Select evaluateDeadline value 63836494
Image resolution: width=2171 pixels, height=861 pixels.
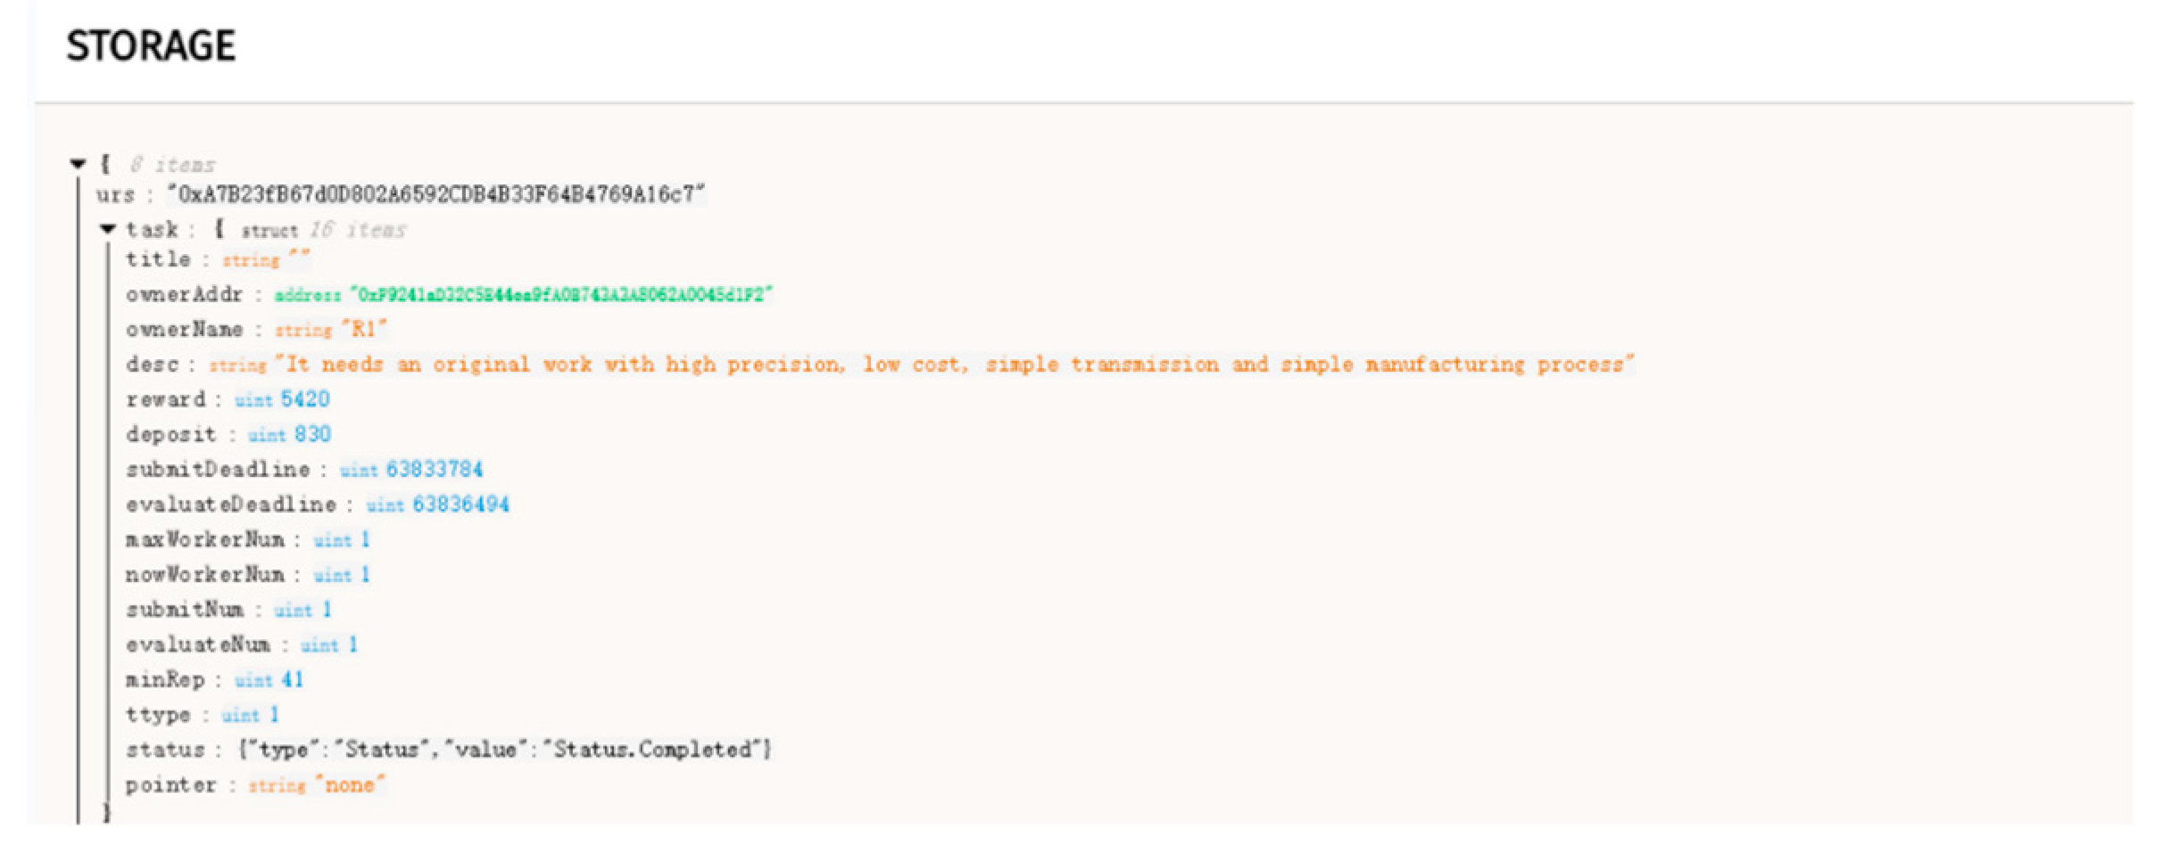[x=460, y=505]
